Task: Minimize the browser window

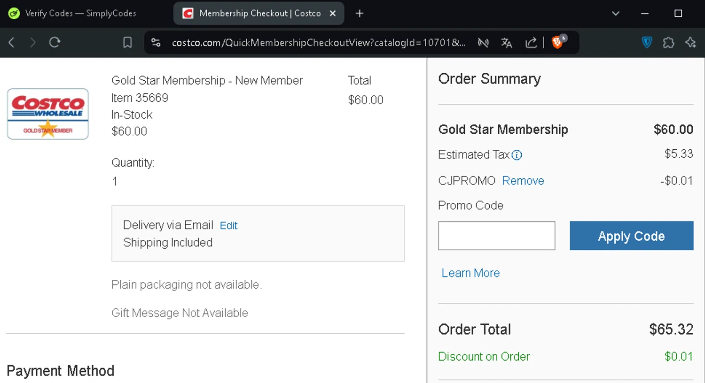Action: (x=645, y=14)
